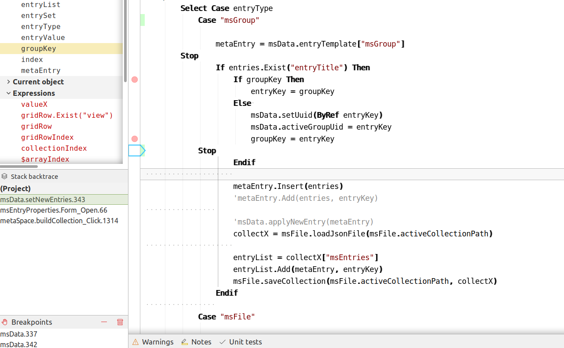Image resolution: width=564 pixels, height=348 pixels.
Task: Switch to the Unit tests tab
Action: pyautogui.click(x=245, y=342)
